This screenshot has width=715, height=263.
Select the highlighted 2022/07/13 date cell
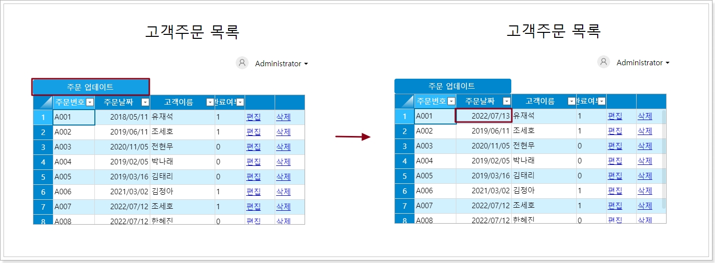(484, 116)
